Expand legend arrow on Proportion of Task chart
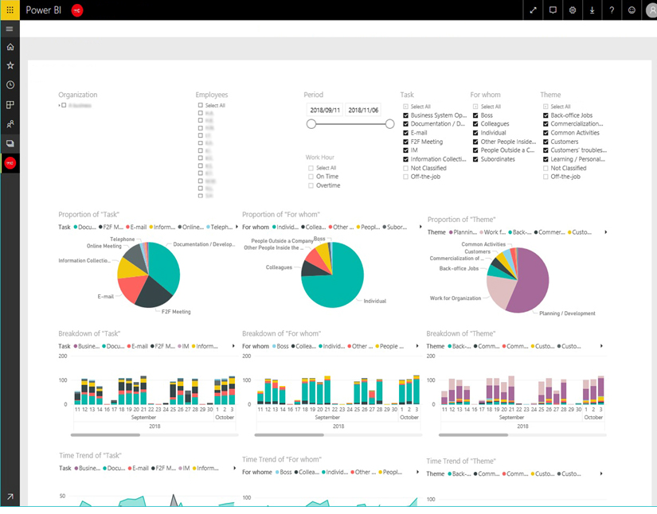 [x=237, y=227]
